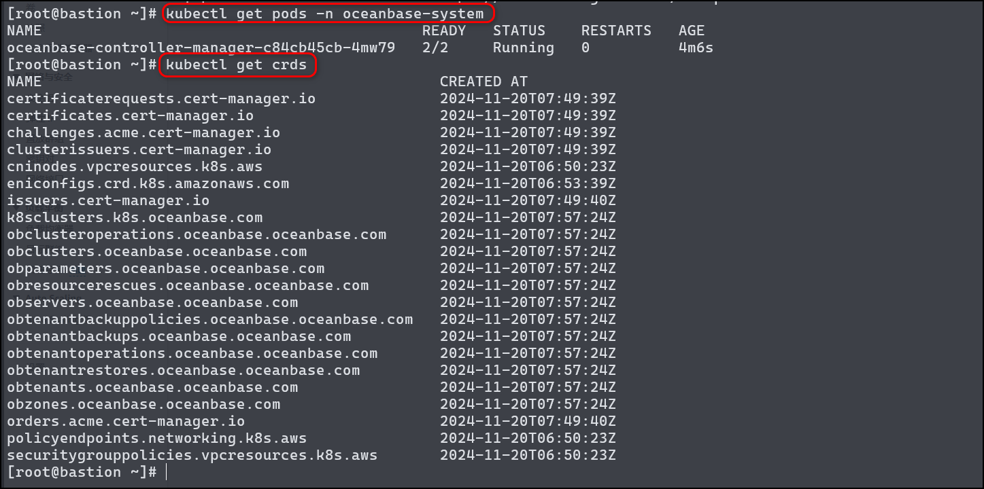
Task: Select orders.acme.cert-manager.io row text
Action: [126, 421]
